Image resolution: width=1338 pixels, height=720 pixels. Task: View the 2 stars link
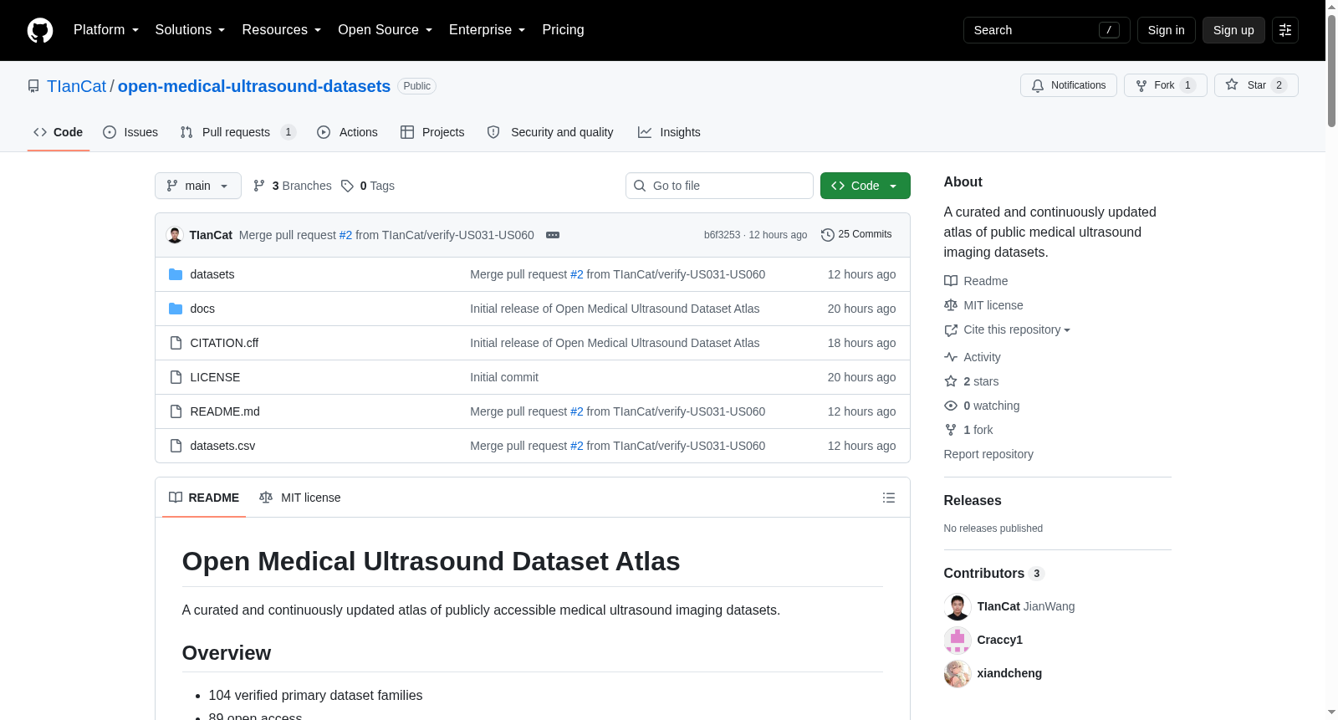[972, 381]
